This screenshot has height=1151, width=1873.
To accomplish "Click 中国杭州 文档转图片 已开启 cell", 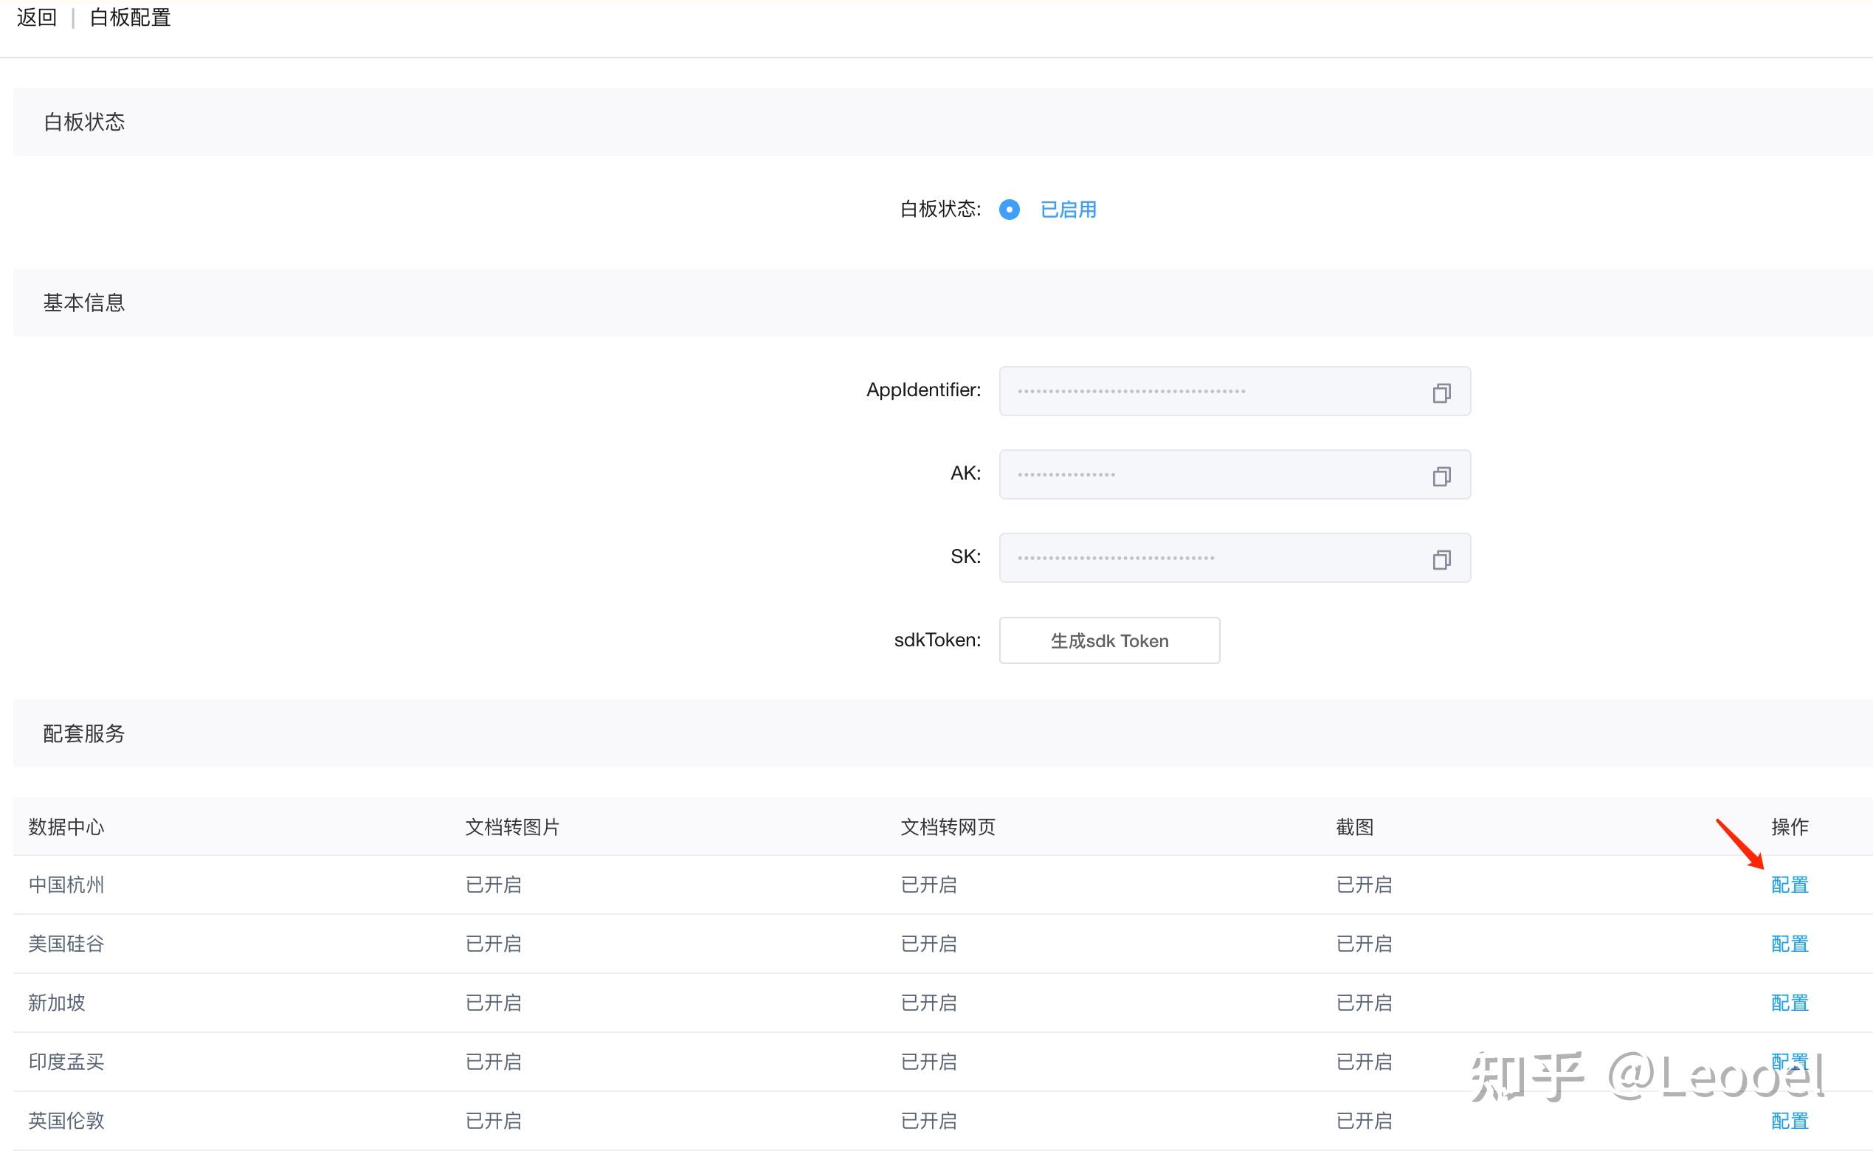I will click(494, 885).
